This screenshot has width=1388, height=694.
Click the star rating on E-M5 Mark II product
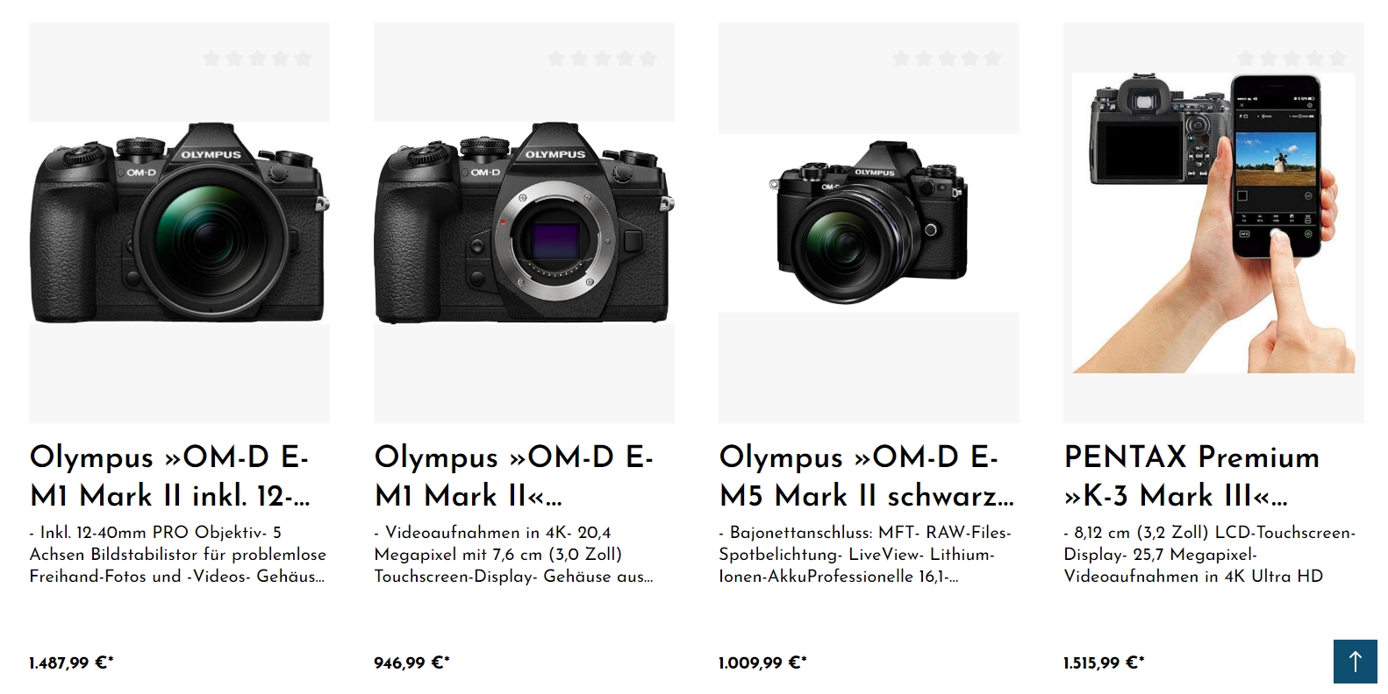click(947, 59)
